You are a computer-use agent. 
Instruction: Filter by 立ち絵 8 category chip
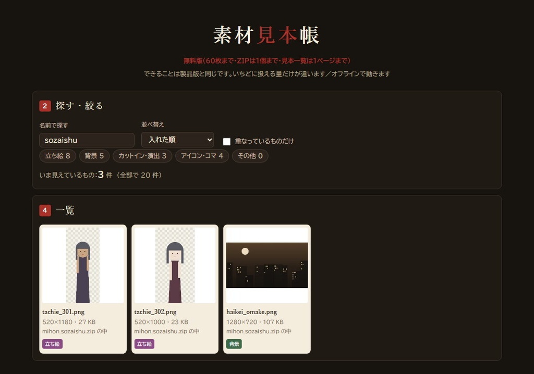[x=57, y=156]
